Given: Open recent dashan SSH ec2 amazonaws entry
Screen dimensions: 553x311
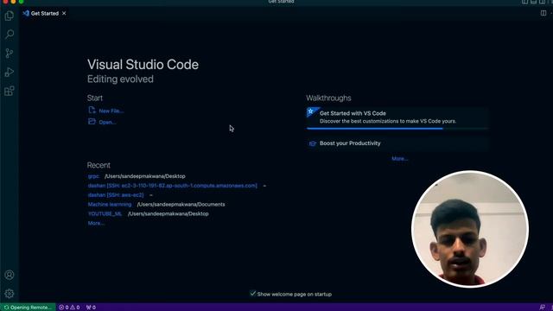Looking at the screenshot, I should click(x=173, y=186).
